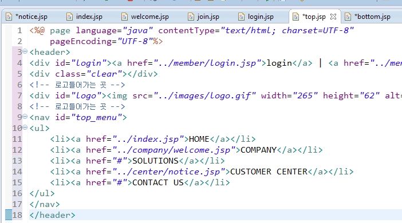Click the SOLUTIONS text on line 13
Image resolution: width=402 pixels, height=223 pixels.
(155, 161)
